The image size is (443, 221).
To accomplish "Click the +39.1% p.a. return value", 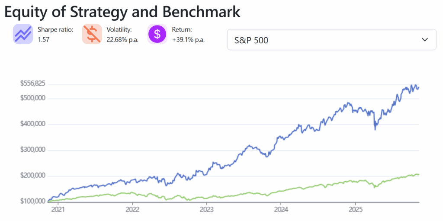I will (x=189, y=39).
